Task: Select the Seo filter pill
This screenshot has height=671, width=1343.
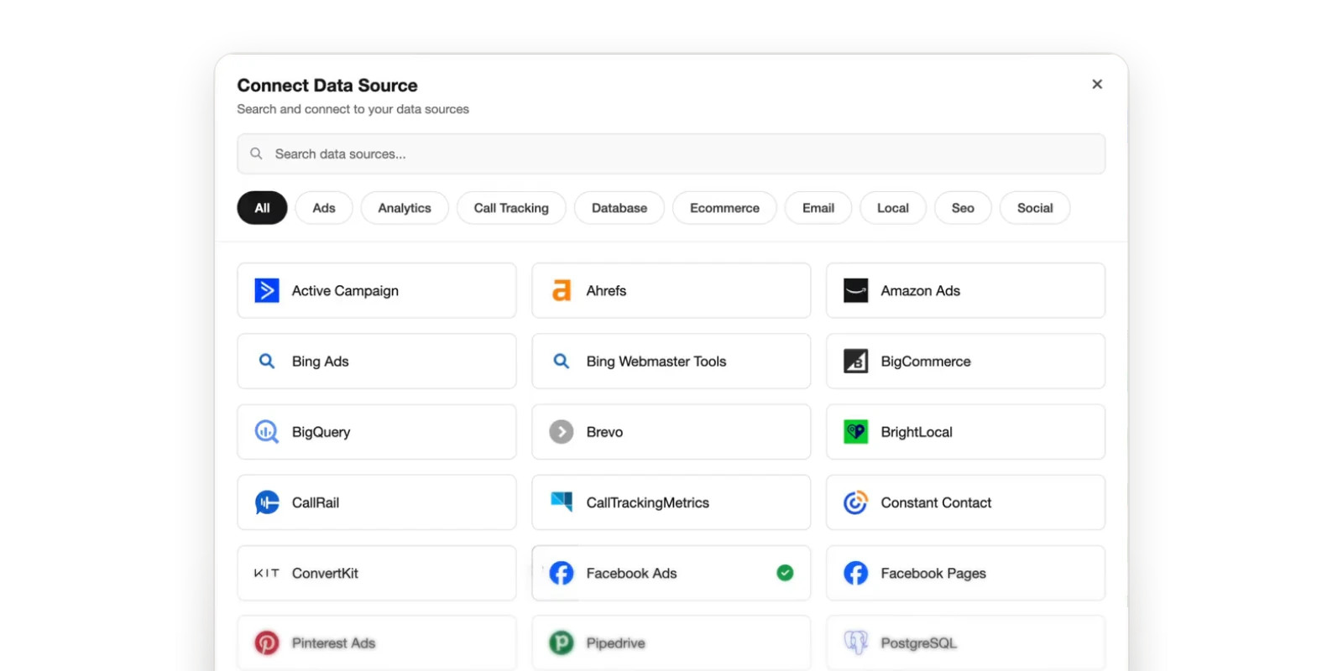Action: click(x=963, y=208)
